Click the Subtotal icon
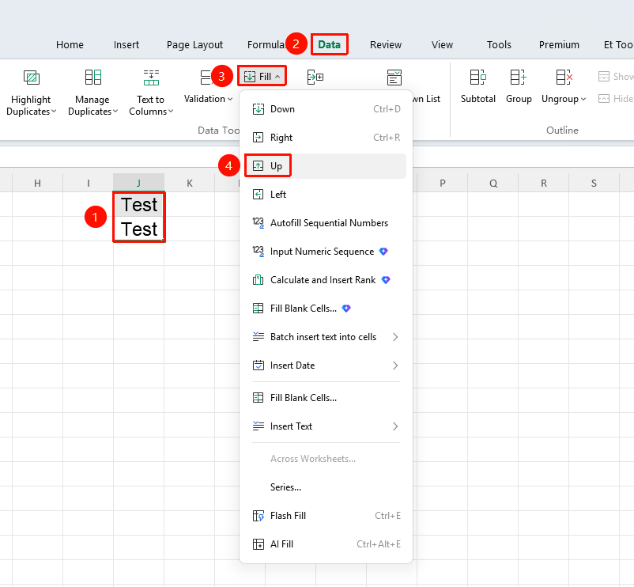This screenshot has width=634, height=587. 478,78
